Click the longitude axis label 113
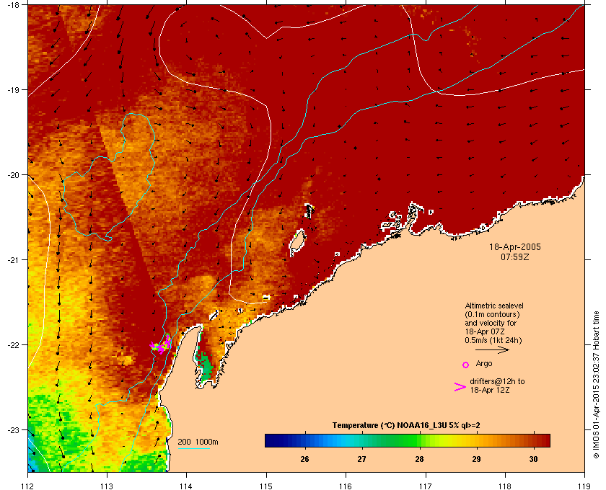Viewport: 606px width, 490px height. click(107, 486)
